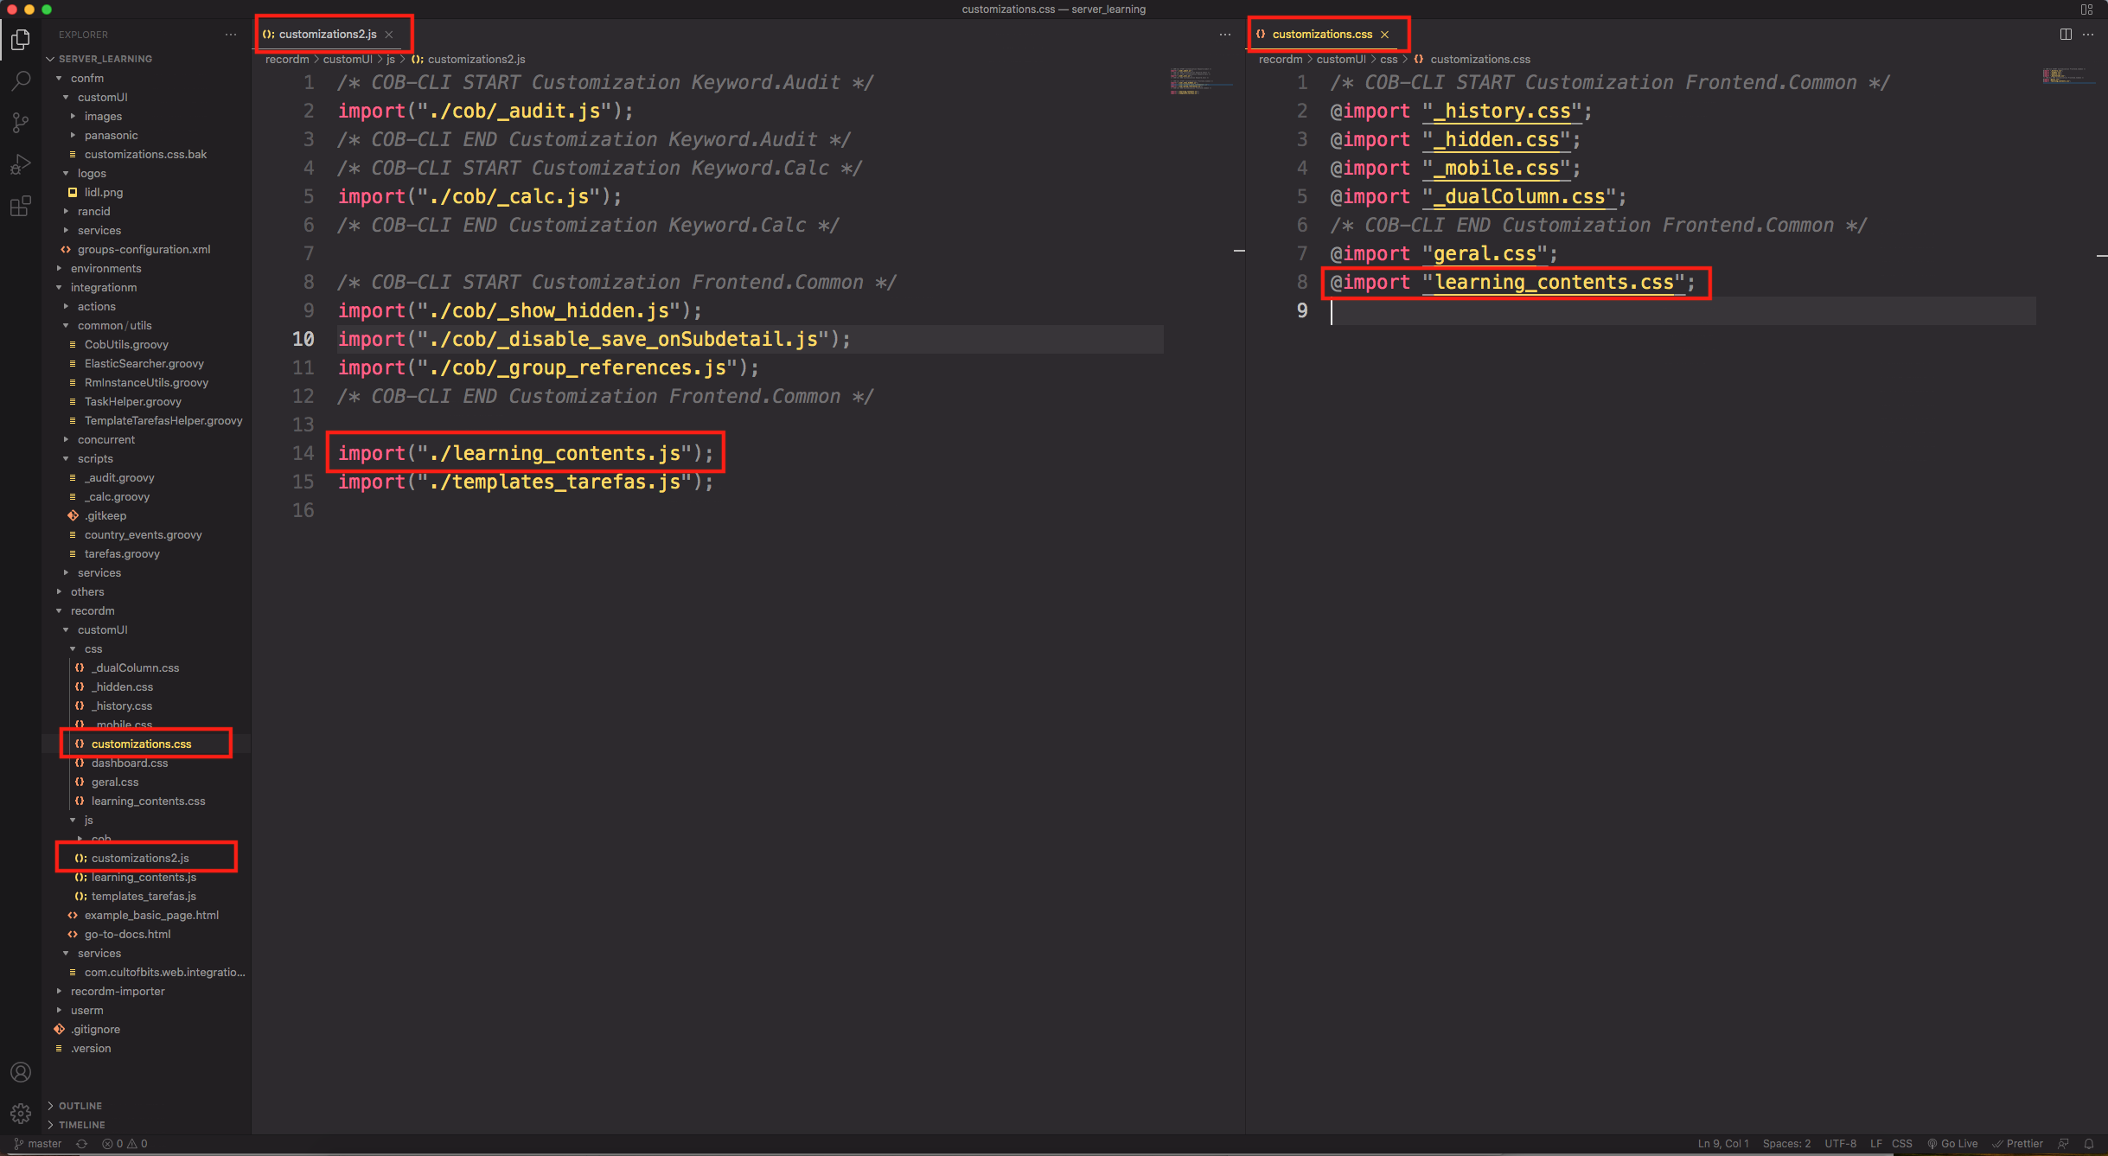Expand the OUTLINE section
The height and width of the screenshot is (1156, 2108).
(x=80, y=1106)
